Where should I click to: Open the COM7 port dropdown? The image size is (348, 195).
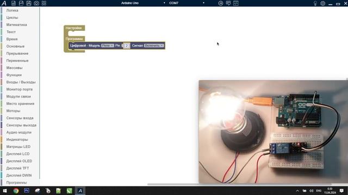pos(187,3)
